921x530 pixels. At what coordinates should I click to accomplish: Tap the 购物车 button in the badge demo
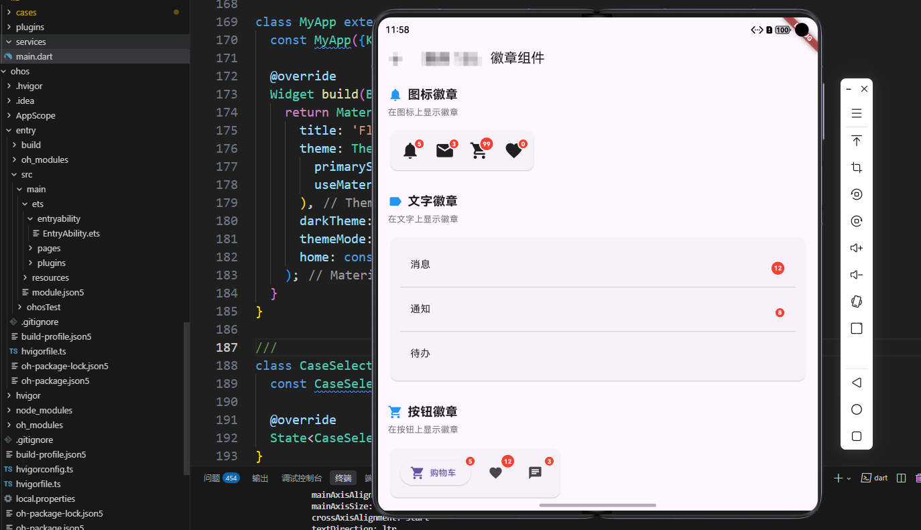[x=435, y=472]
